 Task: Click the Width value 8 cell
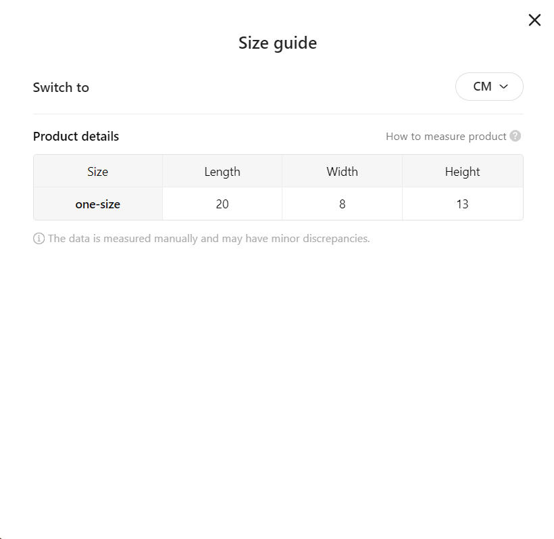coord(342,204)
